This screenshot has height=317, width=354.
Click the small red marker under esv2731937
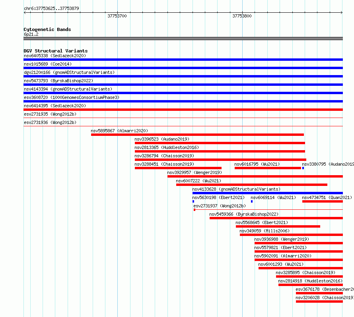[x=195, y=210]
